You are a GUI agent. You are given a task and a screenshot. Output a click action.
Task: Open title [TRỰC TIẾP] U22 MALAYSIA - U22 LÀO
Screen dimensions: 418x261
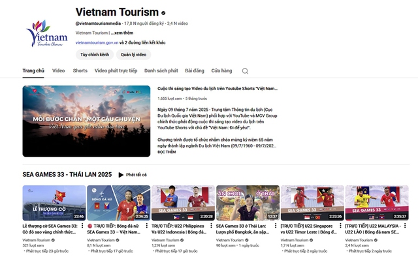pos(373,229)
